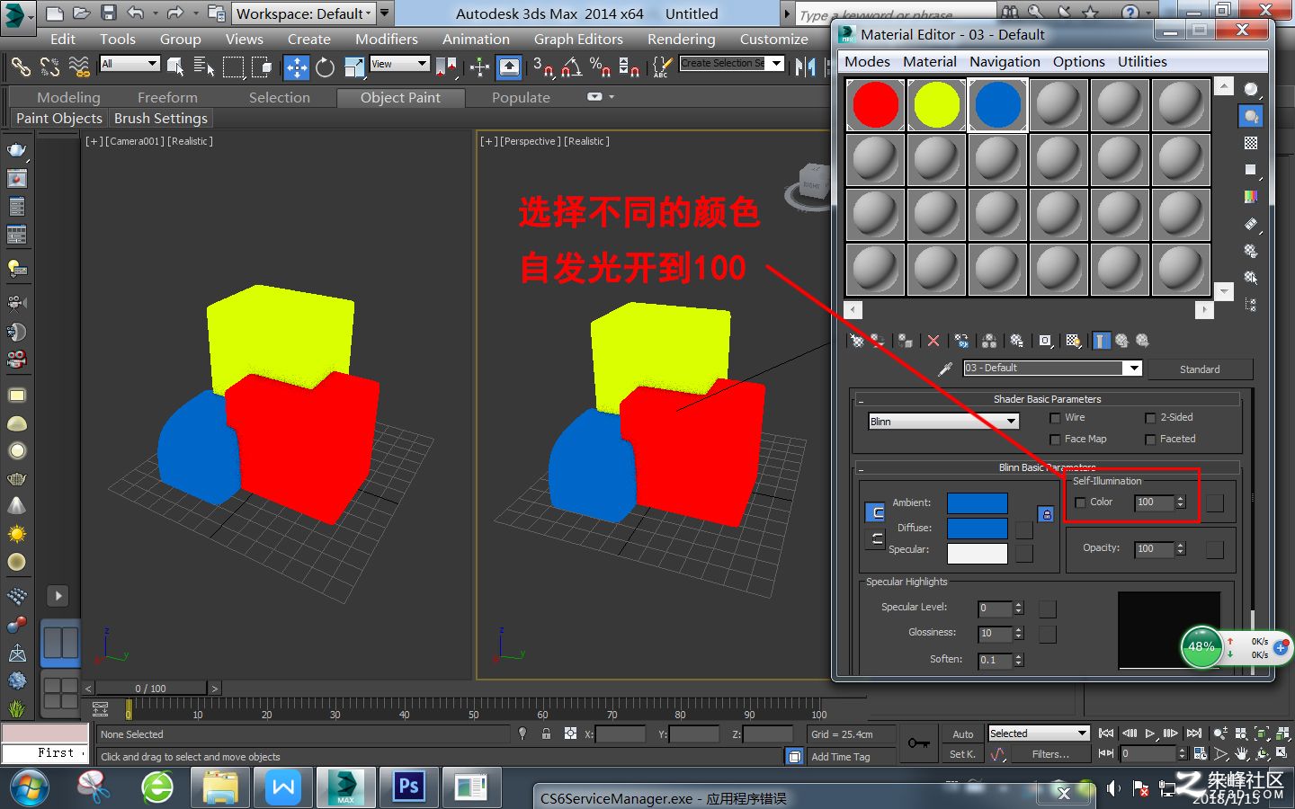Select the yellow material sample slot
Viewport: 1295px width, 809px height.
(936, 105)
